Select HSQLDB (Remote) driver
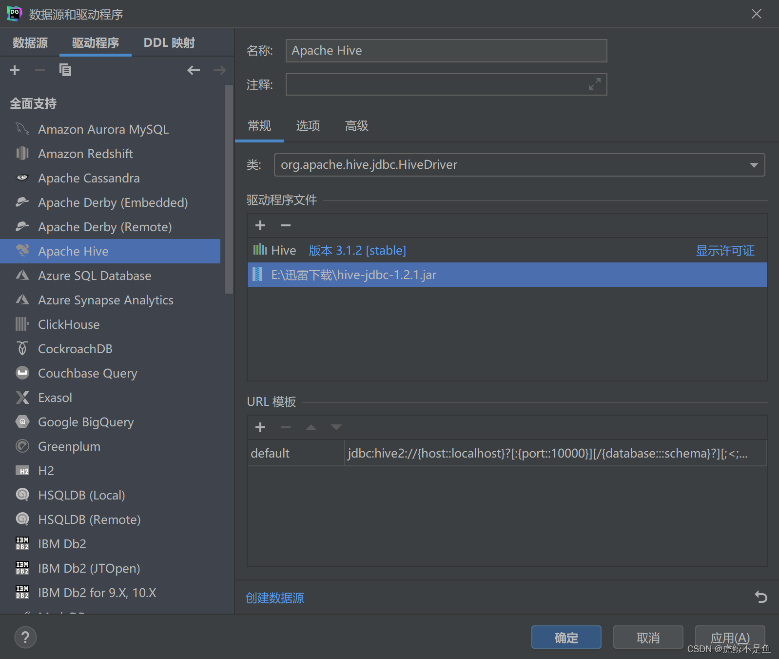This screenshot has width=779, height=659. 110,519
